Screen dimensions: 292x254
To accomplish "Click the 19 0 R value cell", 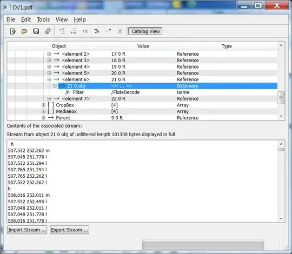I will (x=118, y=66).
